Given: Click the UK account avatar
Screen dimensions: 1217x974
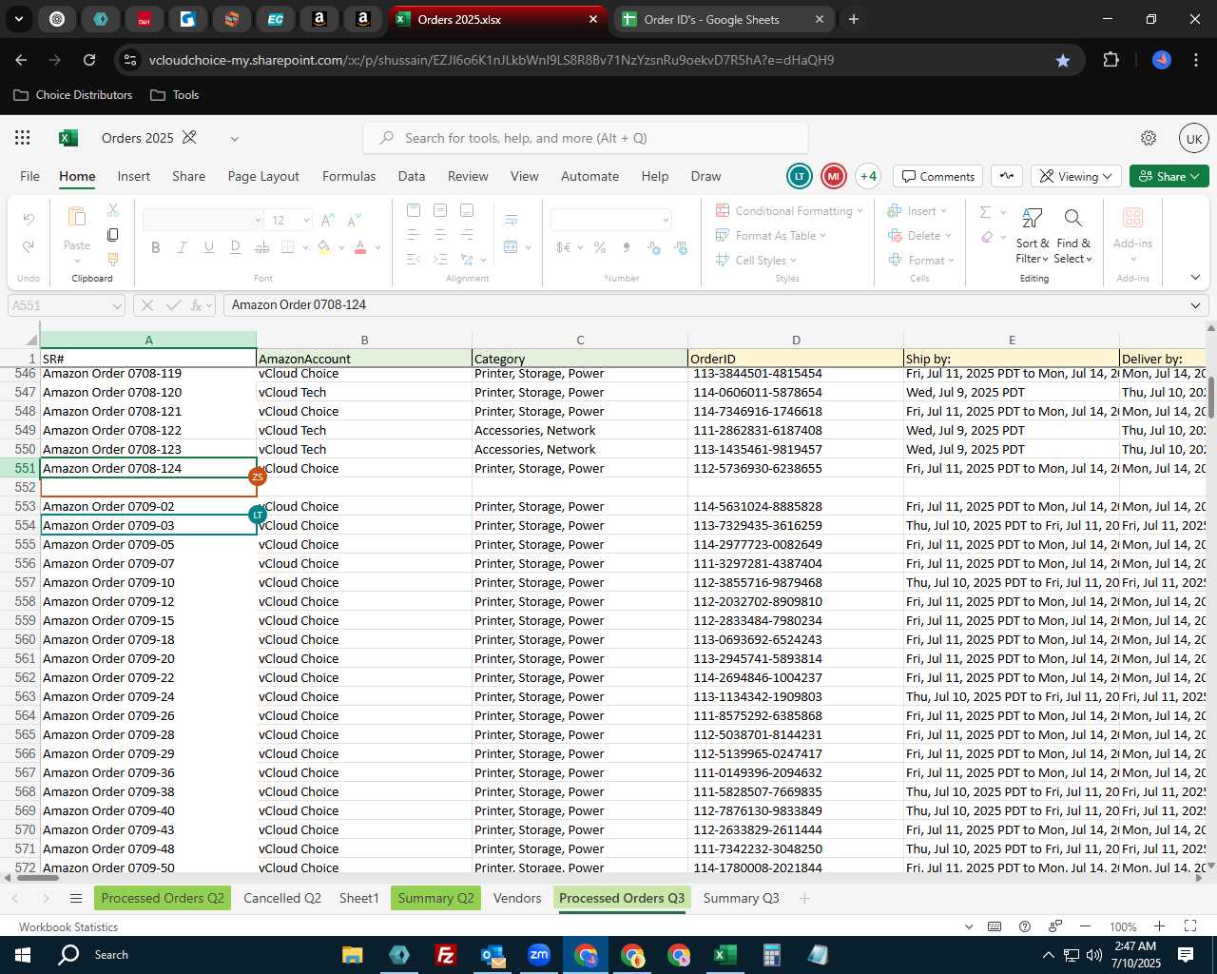Looking at the screenshot, I should [x=1193, y=138].
